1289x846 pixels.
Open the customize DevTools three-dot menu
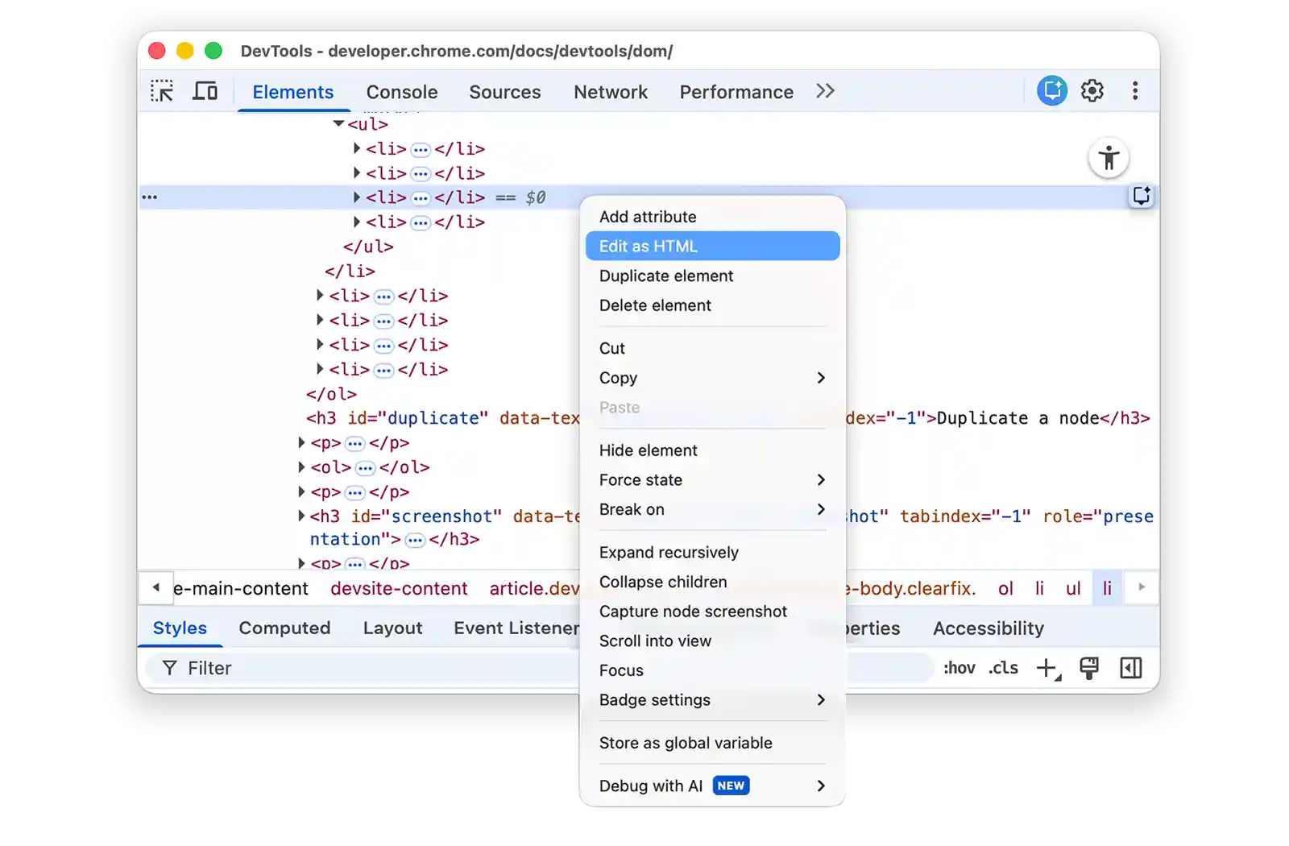pyautogui.click(x=1135, y=90)
